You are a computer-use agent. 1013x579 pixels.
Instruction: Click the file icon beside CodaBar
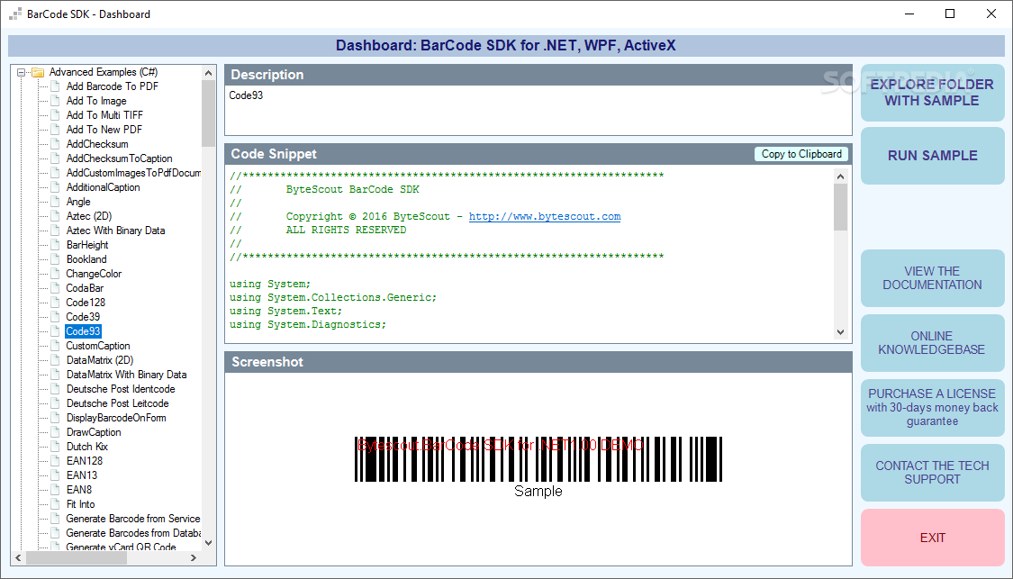pyautogui.click(x=56, y=288)
